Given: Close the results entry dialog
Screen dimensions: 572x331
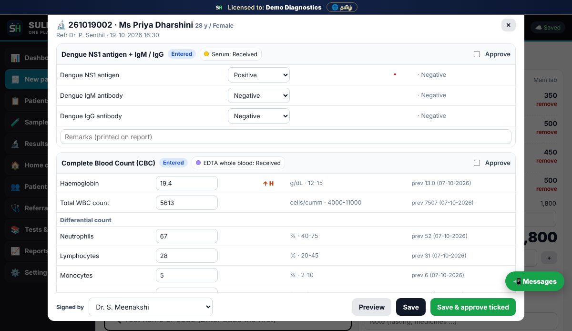Looking at the screenshot, I should (509, 25).
